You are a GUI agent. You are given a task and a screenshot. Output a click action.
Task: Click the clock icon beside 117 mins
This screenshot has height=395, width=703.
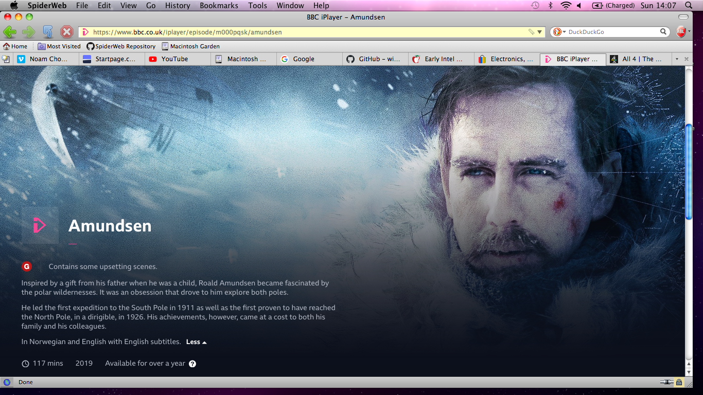(x=25, y=364)
